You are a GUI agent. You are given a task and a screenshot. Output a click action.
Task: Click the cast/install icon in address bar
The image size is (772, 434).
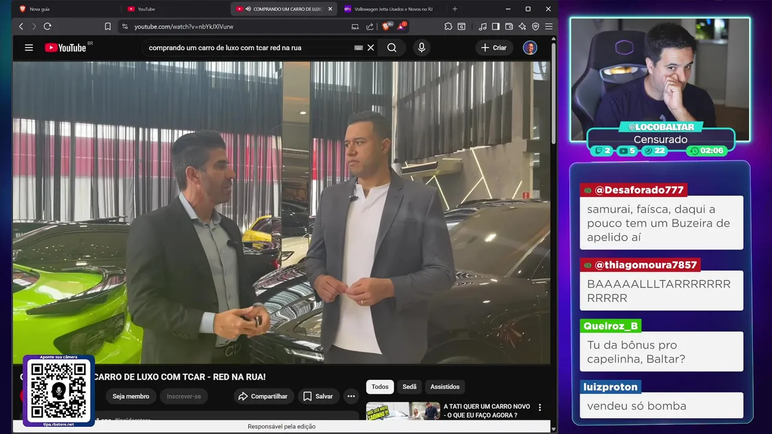click(355, 27)
